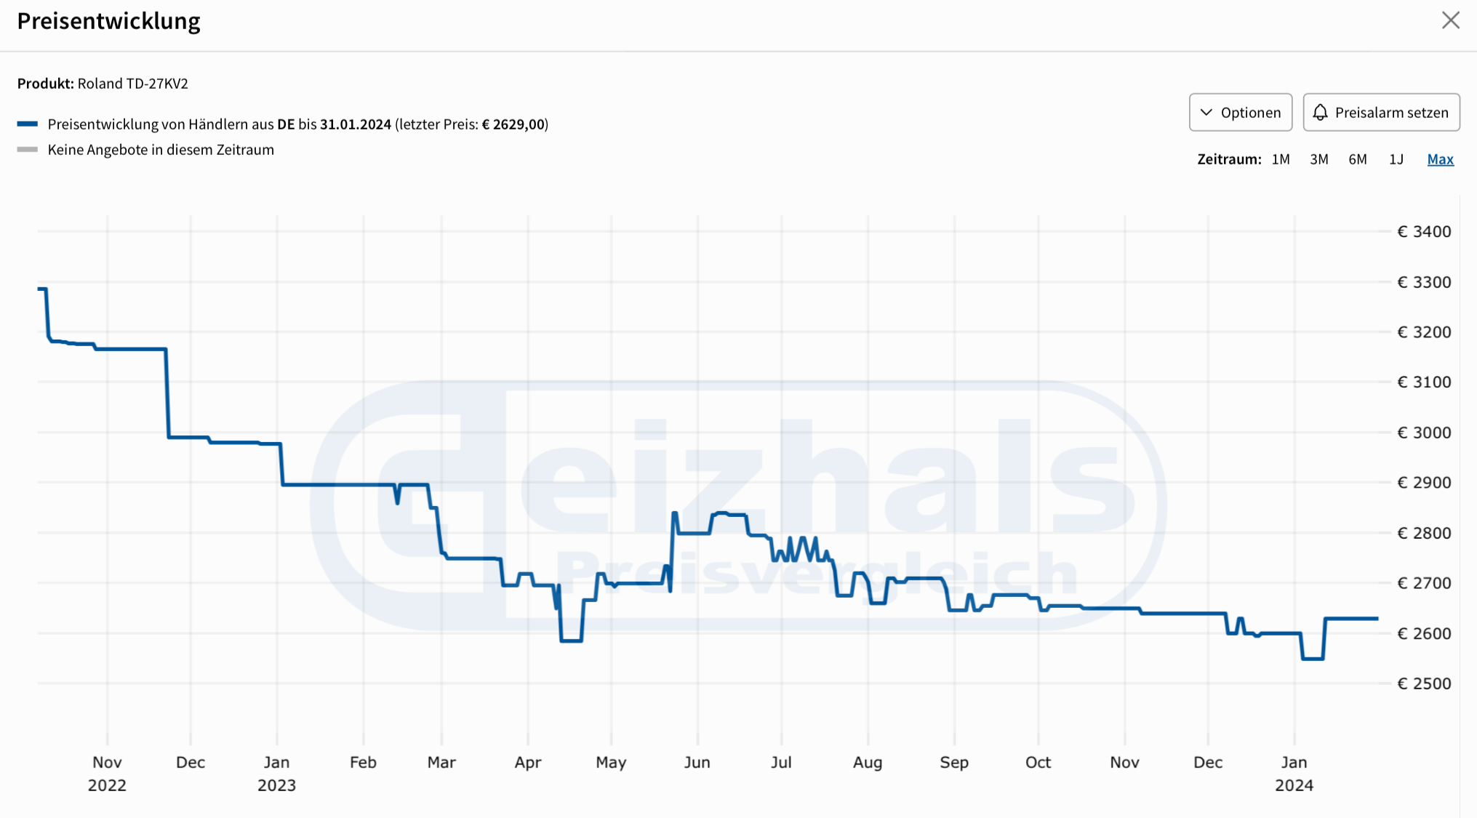The image size is (1477, 818).
Task: Set the time range to 1J
Action: point(1396,159)
